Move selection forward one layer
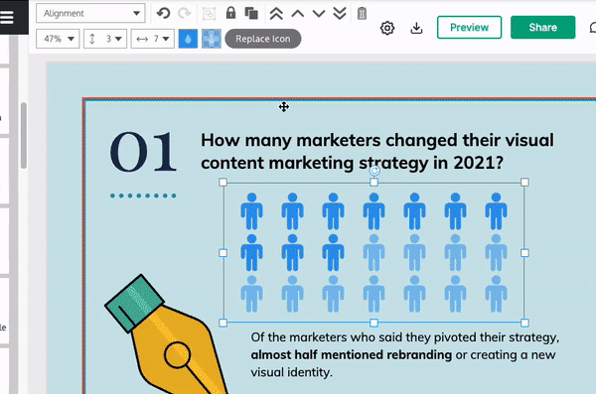 tap(298, 14)
